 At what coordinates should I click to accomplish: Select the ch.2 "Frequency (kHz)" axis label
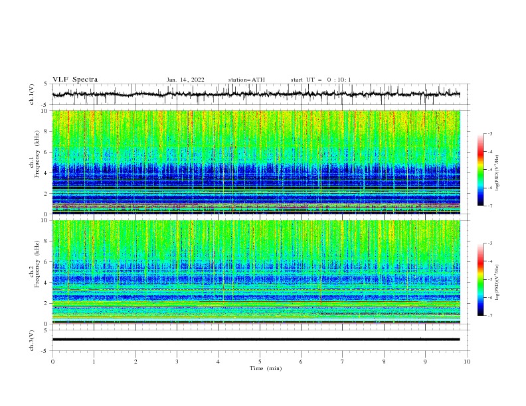click(x=37, y=263)
